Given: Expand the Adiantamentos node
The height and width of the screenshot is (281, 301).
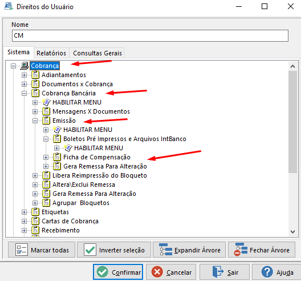Looking at the screenshot, I should pos(24,75).
